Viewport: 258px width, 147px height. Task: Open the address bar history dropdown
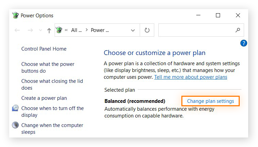pos(133,30)
